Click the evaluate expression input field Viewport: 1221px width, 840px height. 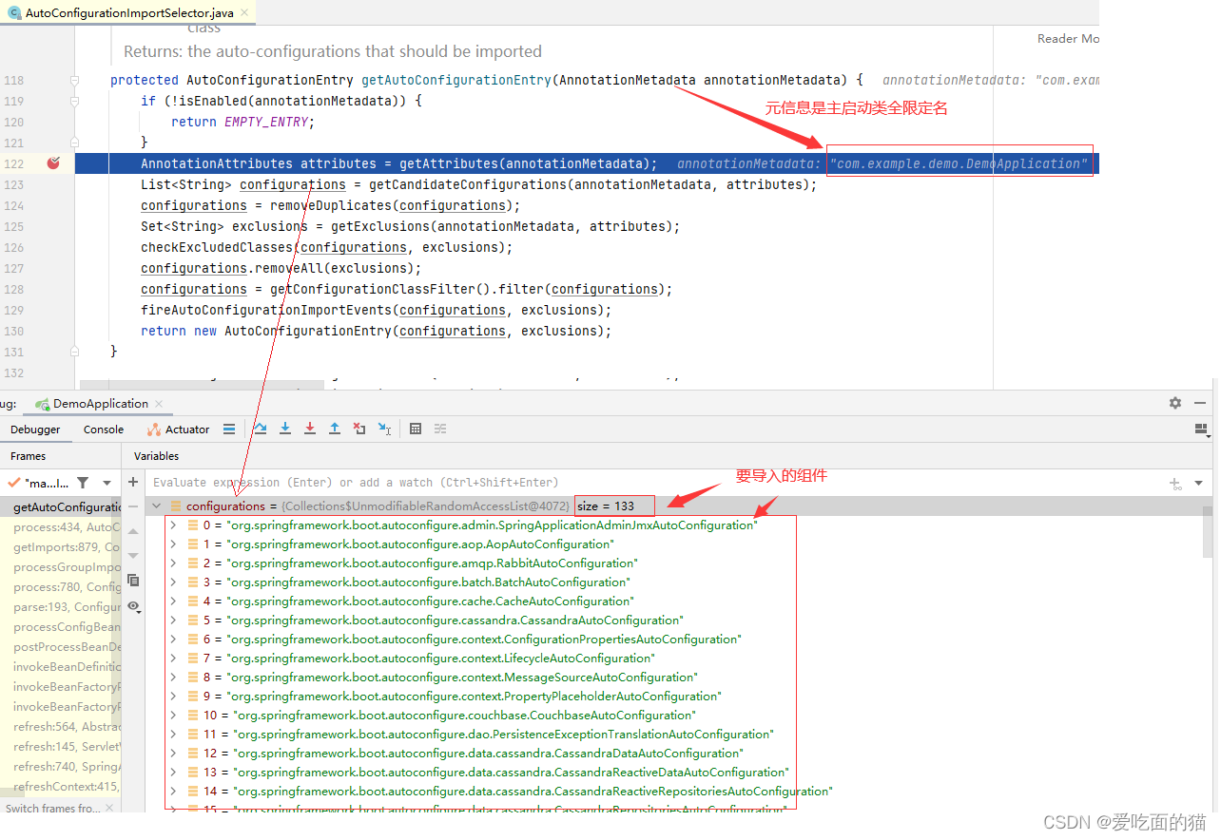point(380,482)
